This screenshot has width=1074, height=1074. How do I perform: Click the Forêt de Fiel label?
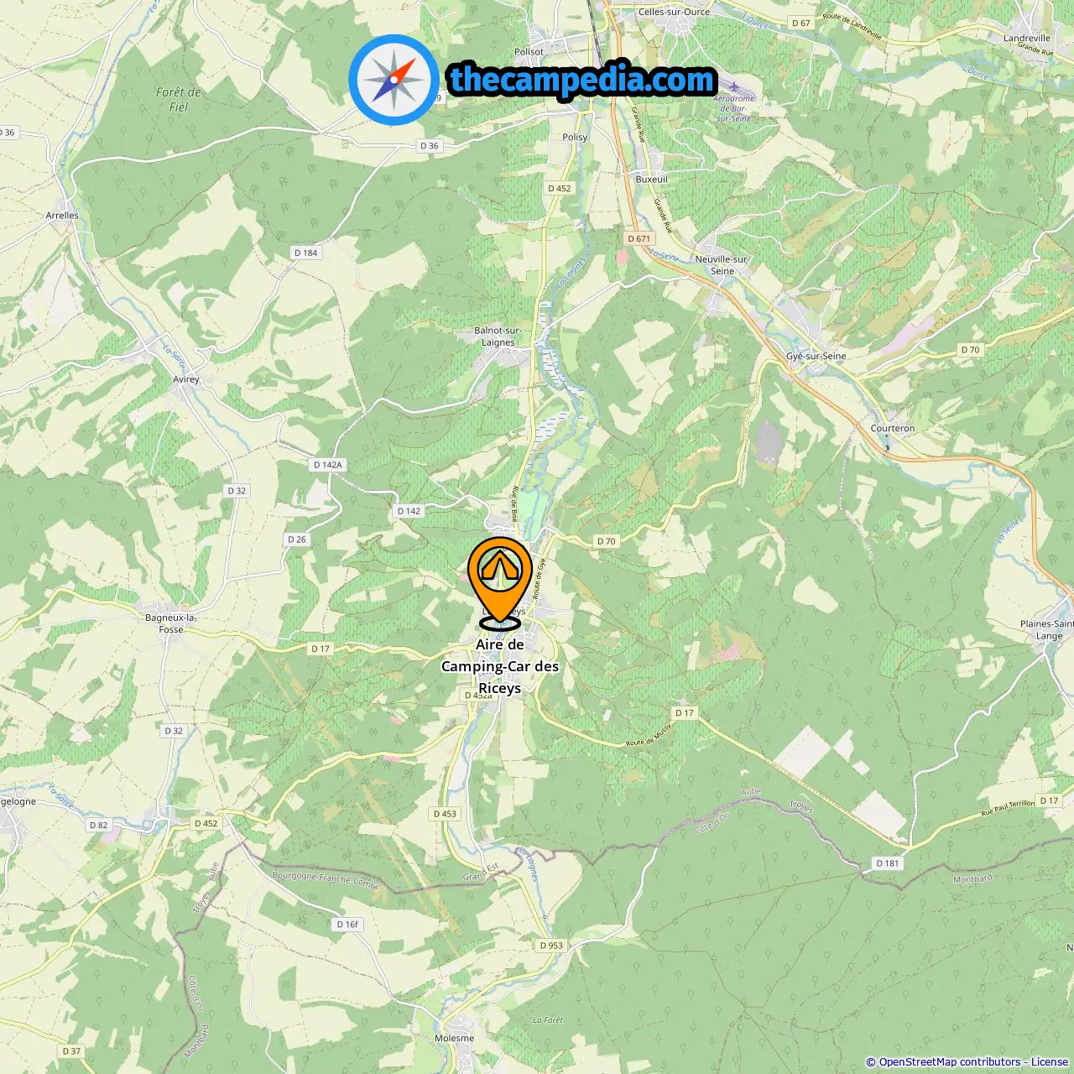(179, 99)
